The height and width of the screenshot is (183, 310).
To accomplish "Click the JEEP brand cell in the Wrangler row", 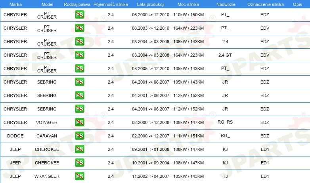I will [15, 176].
